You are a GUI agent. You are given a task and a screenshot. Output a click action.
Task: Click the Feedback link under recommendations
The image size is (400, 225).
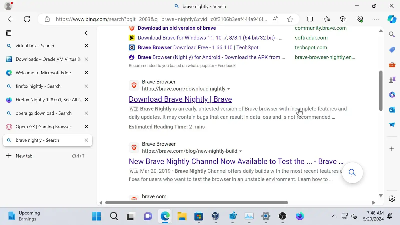[226, 65]
